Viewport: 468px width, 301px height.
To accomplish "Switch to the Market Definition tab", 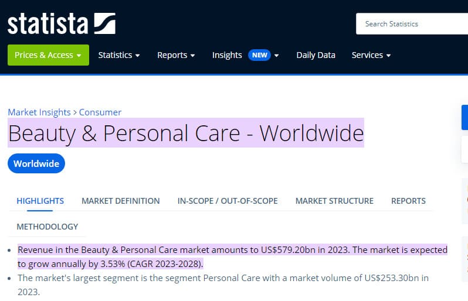I will click(x=121, y=201).
